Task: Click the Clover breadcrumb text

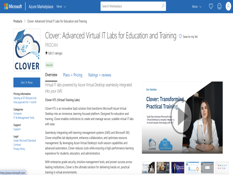Action: tap(57, 21)
